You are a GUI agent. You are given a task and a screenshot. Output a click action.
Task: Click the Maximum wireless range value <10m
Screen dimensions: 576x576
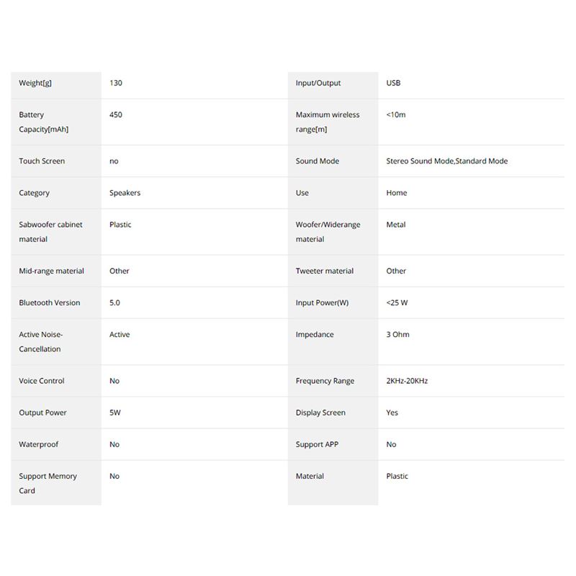click(396, 114)
